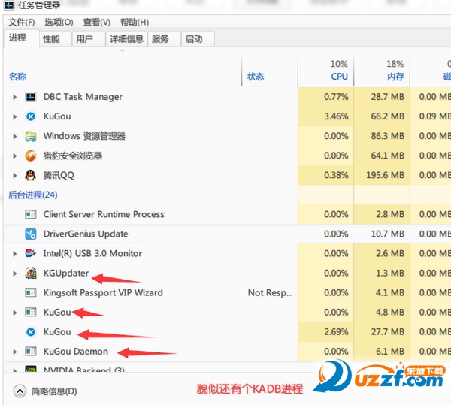Expand the Intel(R) USB 3.0 Monitor row
The image size is (451, 405).
tap(15, 254)
